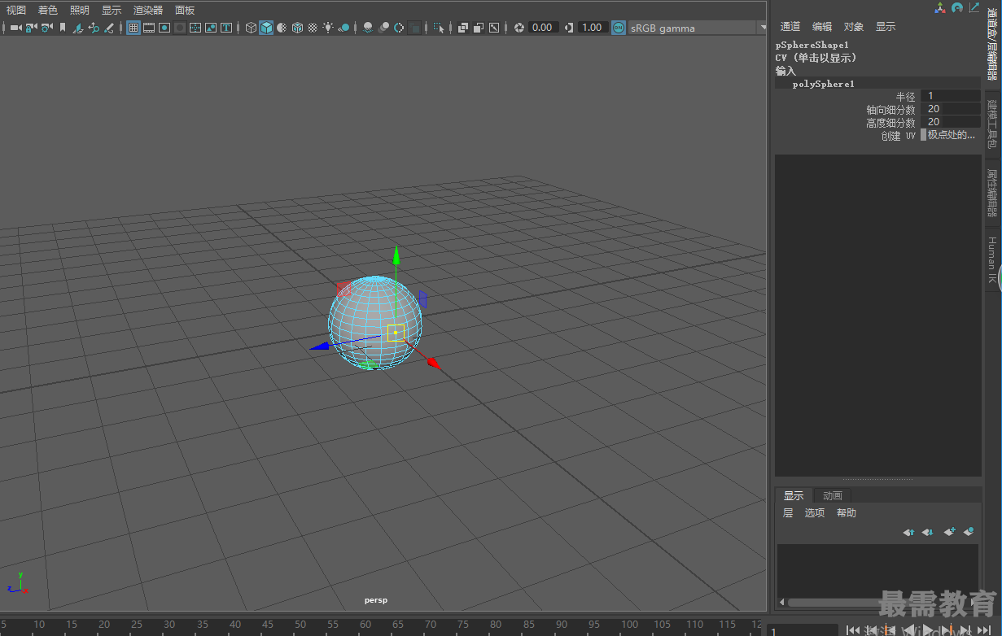This screenshot has width=1002, height=636.
Task: Toggle the gate mask icon
Action: point(179,28)
